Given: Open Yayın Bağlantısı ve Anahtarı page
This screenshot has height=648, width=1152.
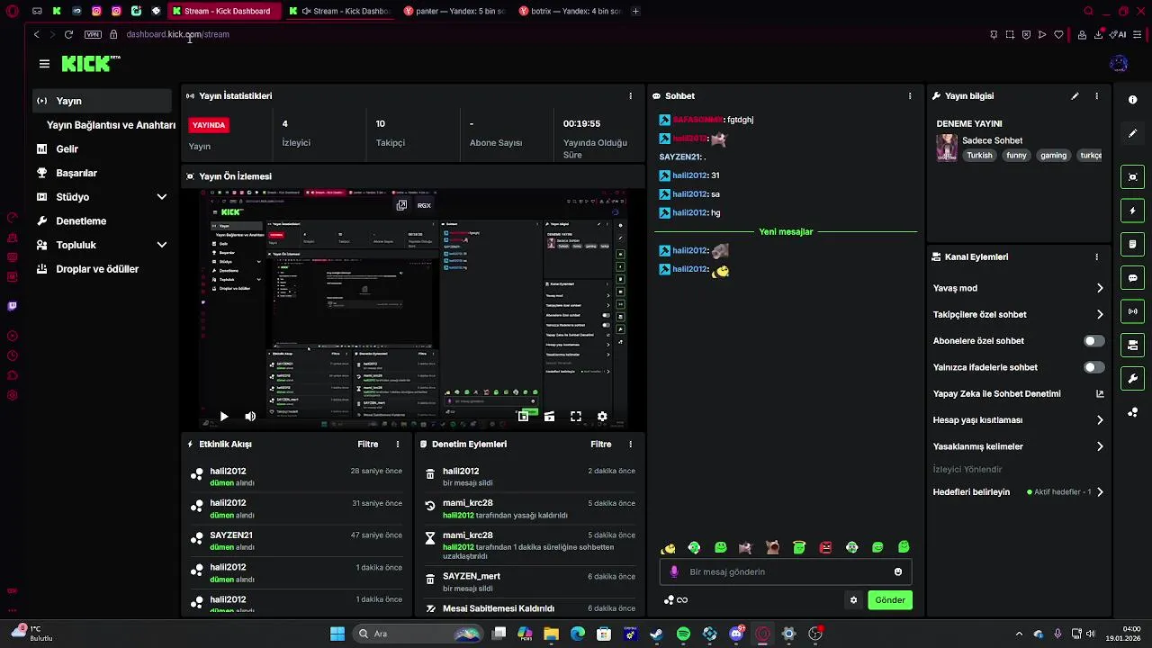Looking at the screenshot, I should pos(111,125).
